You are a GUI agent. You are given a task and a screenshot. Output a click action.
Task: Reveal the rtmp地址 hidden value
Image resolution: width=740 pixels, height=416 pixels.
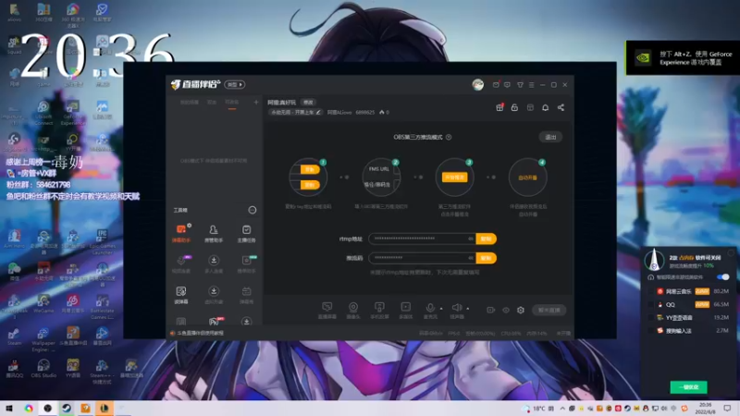point(471,239)
